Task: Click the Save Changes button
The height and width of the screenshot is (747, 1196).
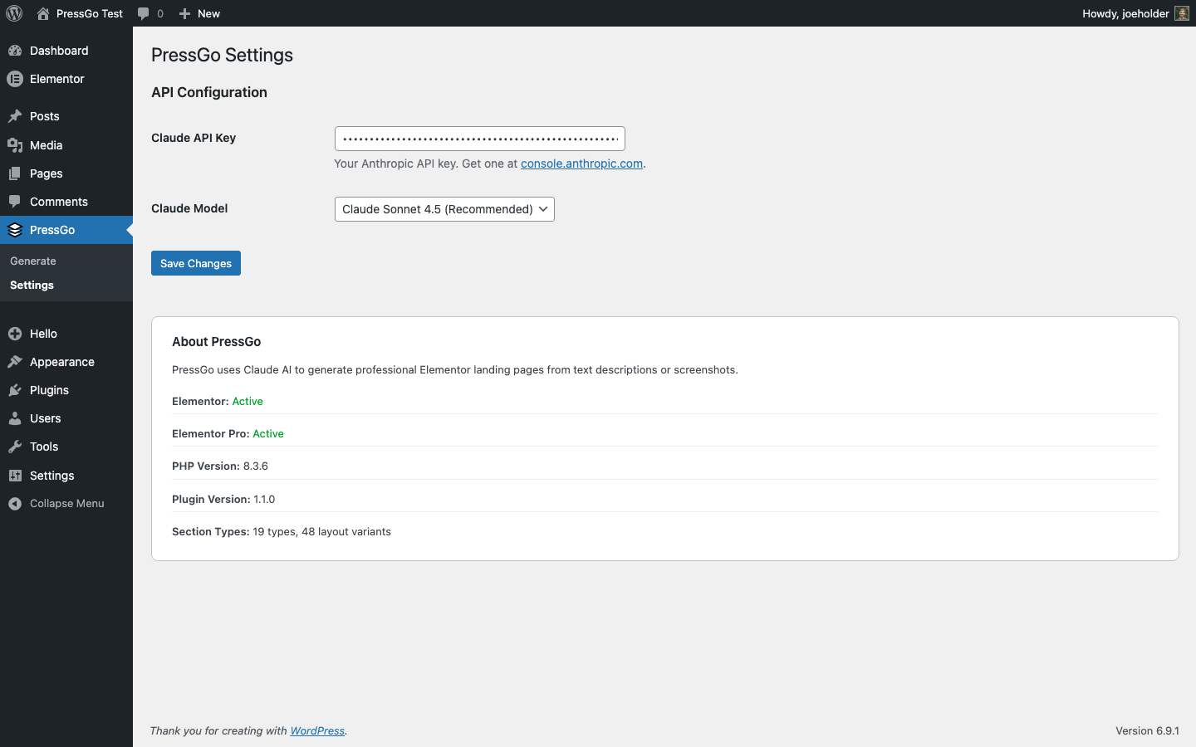Action: [x=195, y=263]
